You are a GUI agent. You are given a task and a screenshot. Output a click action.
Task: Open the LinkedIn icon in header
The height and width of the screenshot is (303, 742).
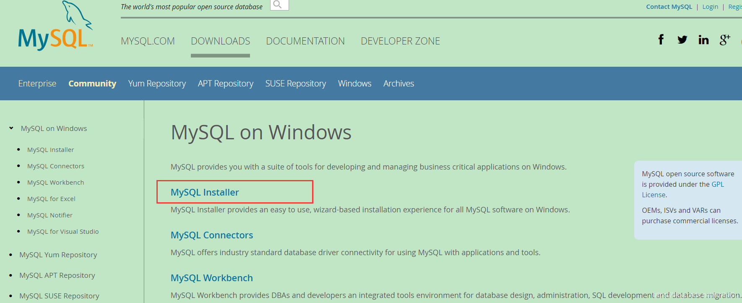703,40
